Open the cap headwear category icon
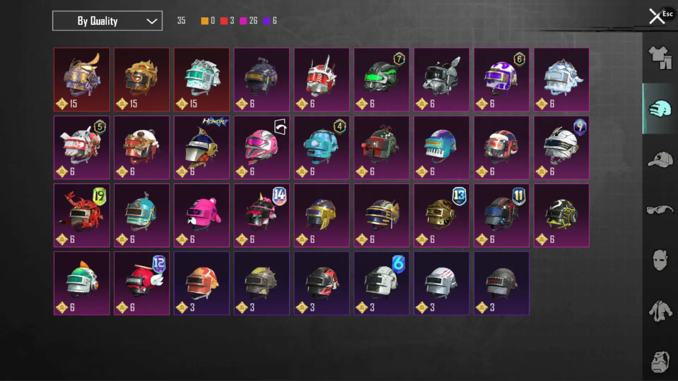The height and width of the screenshot is (381, 678). click(660, 159)
